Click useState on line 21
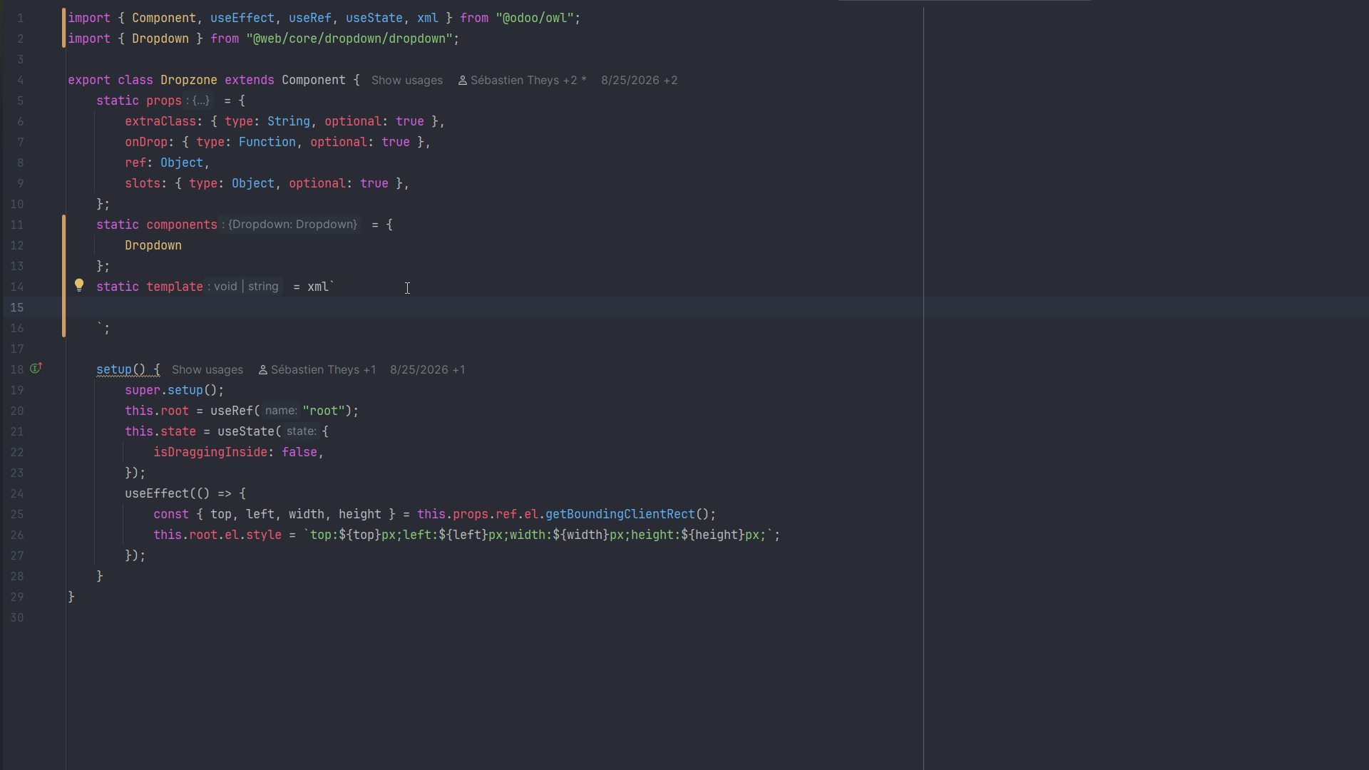1369x770 pixels. point(246,431)
